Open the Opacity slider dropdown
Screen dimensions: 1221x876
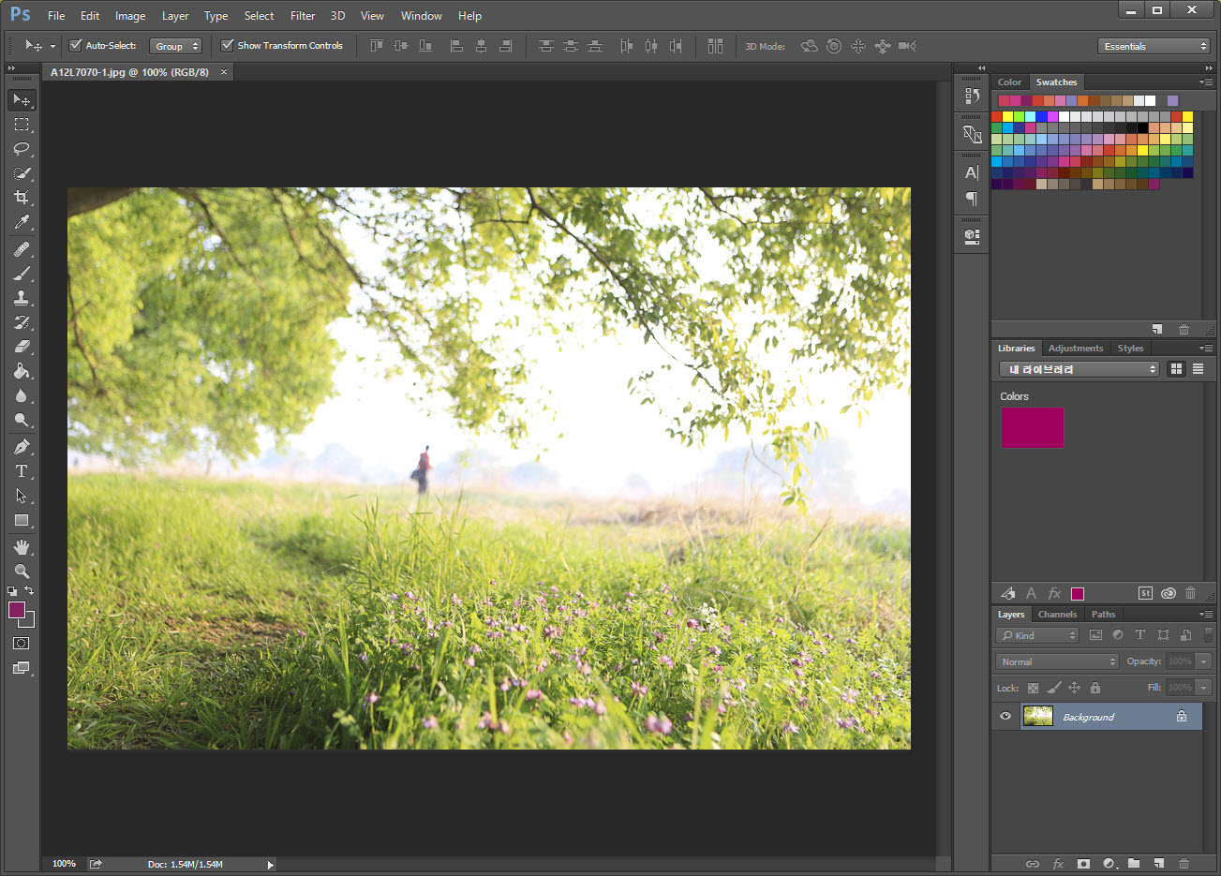click(x=1204, y=661)
